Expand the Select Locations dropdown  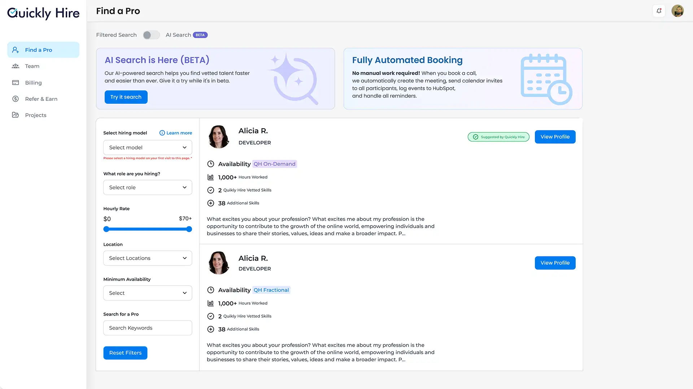pyautogui.click(x=148, y=258)
